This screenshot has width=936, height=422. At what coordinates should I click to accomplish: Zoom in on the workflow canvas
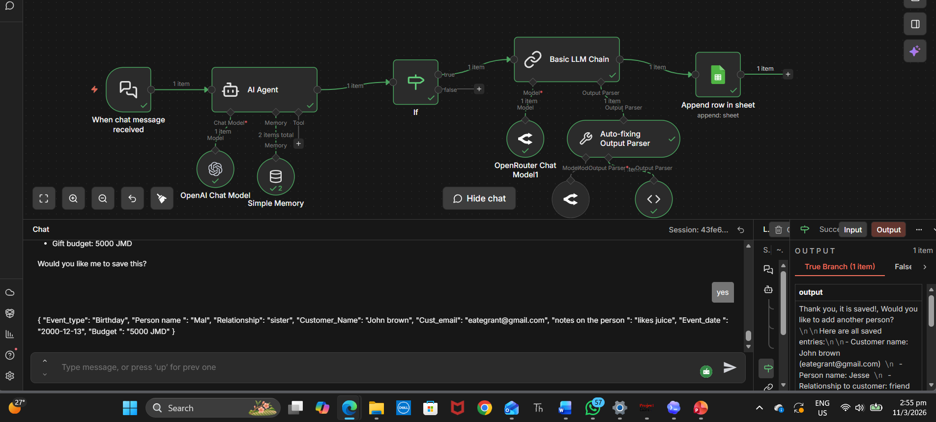pos(73,198)
